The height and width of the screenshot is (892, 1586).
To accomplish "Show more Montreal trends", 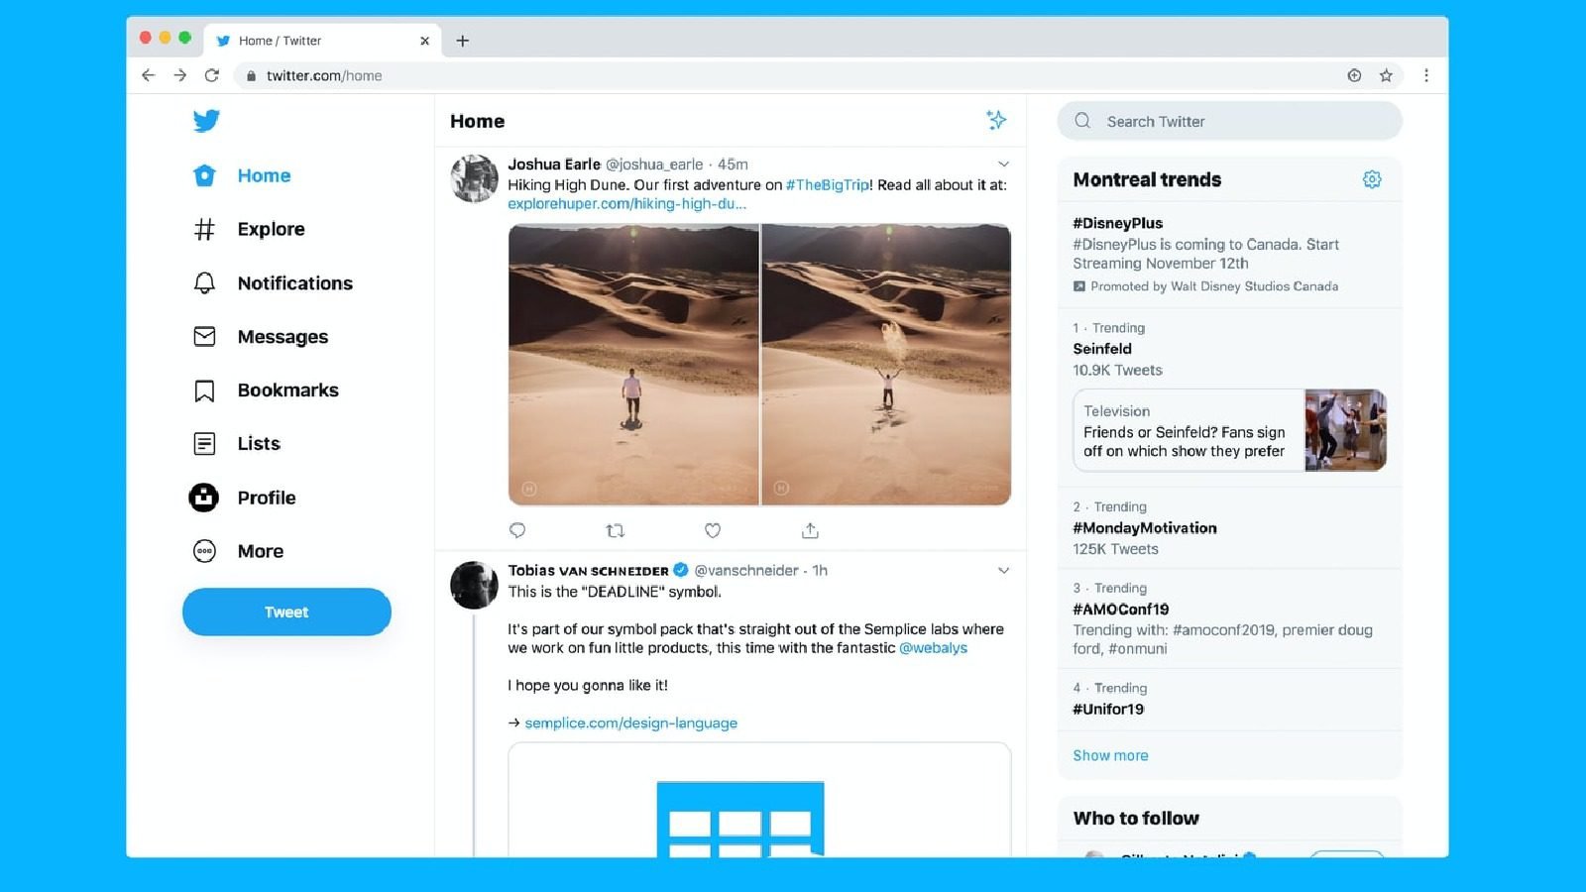I will coord(1110,755).
